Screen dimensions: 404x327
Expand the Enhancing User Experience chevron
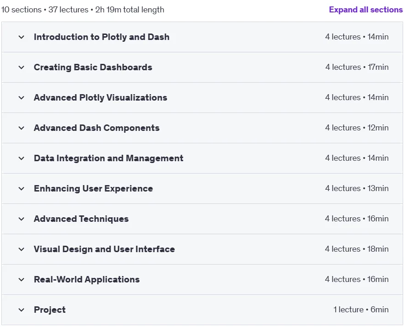[22, 189]
